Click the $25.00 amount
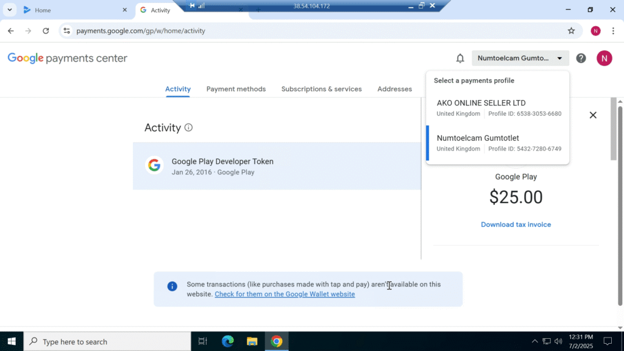Screen dimensions: 624x351 tap(516, 197)
